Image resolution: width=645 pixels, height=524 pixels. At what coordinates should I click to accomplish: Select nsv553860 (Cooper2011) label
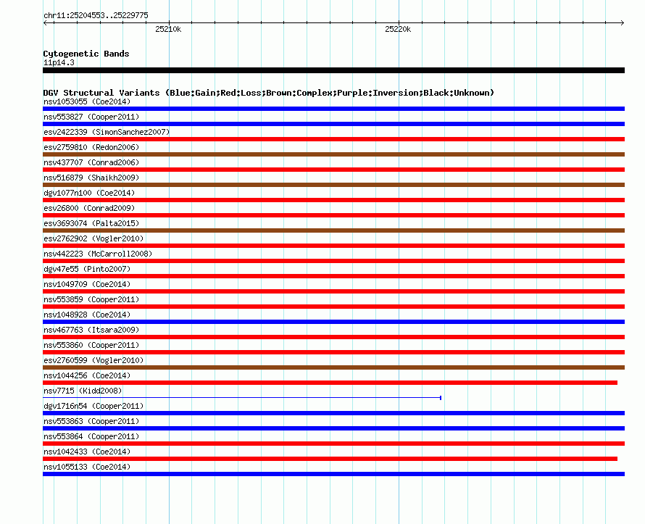(x=91, y=345)
